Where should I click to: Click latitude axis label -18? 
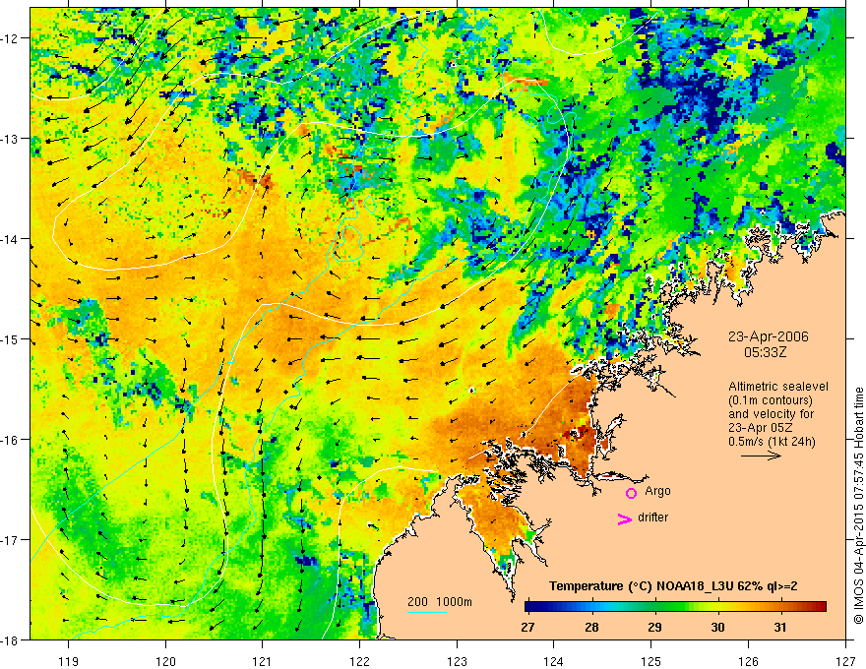11,639
